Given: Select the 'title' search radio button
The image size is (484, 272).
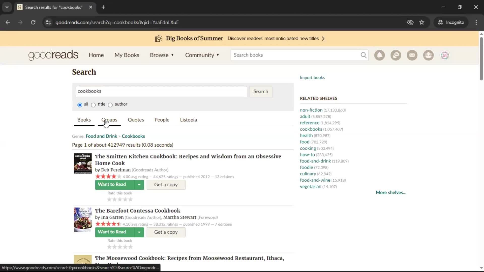Looking at the screenshot, I should pyautogui.click(x=93, y=105).
